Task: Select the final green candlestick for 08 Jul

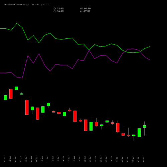Action: pos(144,126)
